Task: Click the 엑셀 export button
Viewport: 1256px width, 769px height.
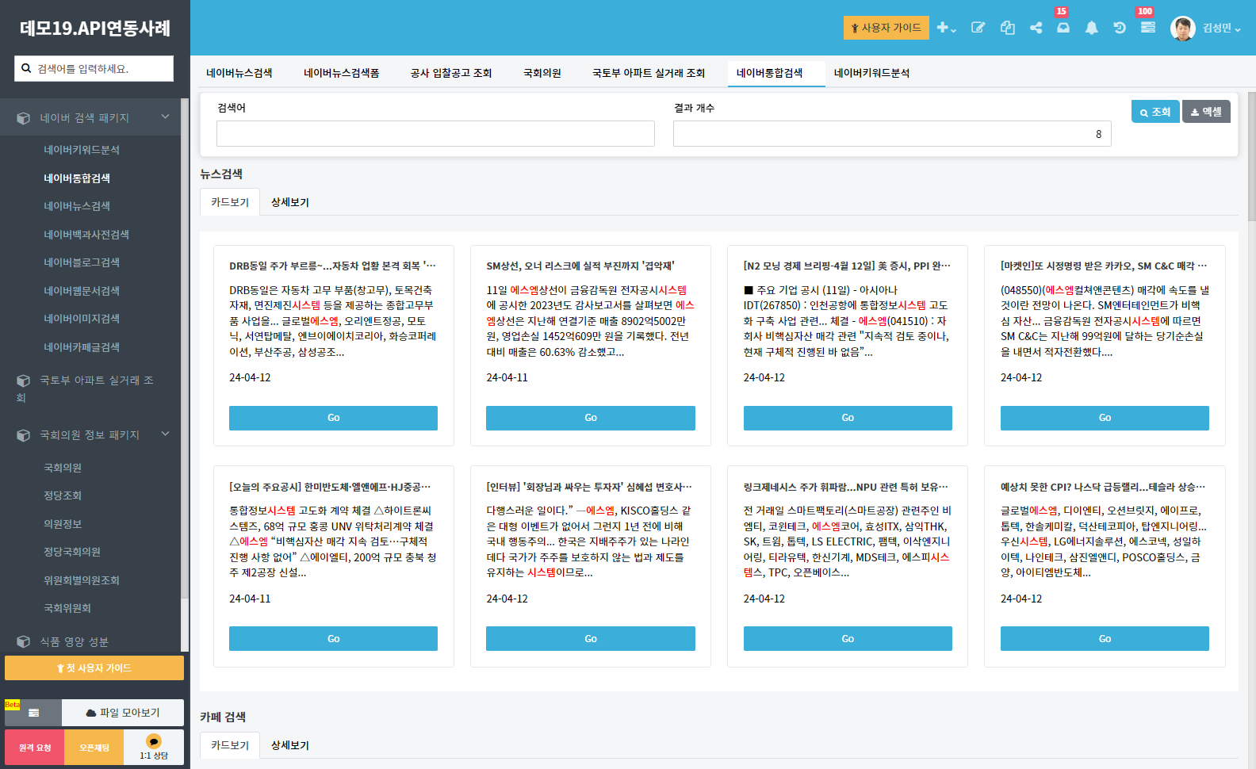Action: click(1206, 112)
